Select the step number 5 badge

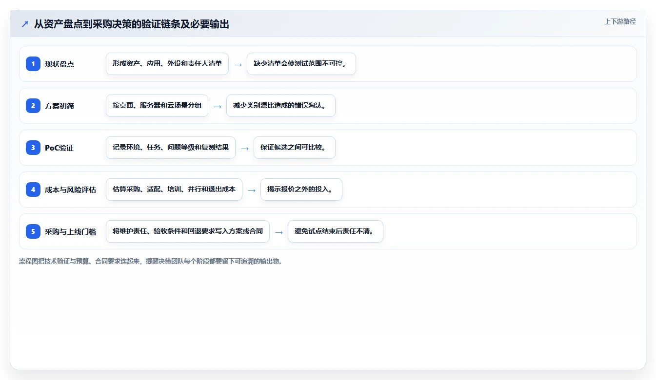tap(33, 231)
